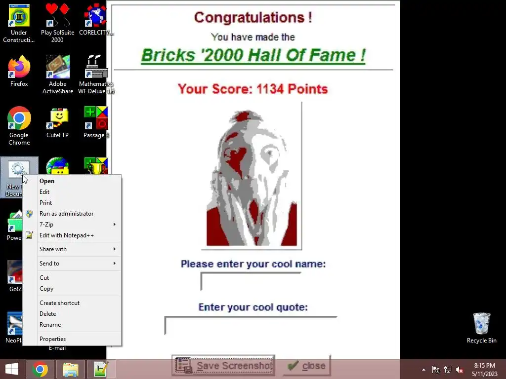
Task: Click the network status tray icon
Action: (448, 370)
